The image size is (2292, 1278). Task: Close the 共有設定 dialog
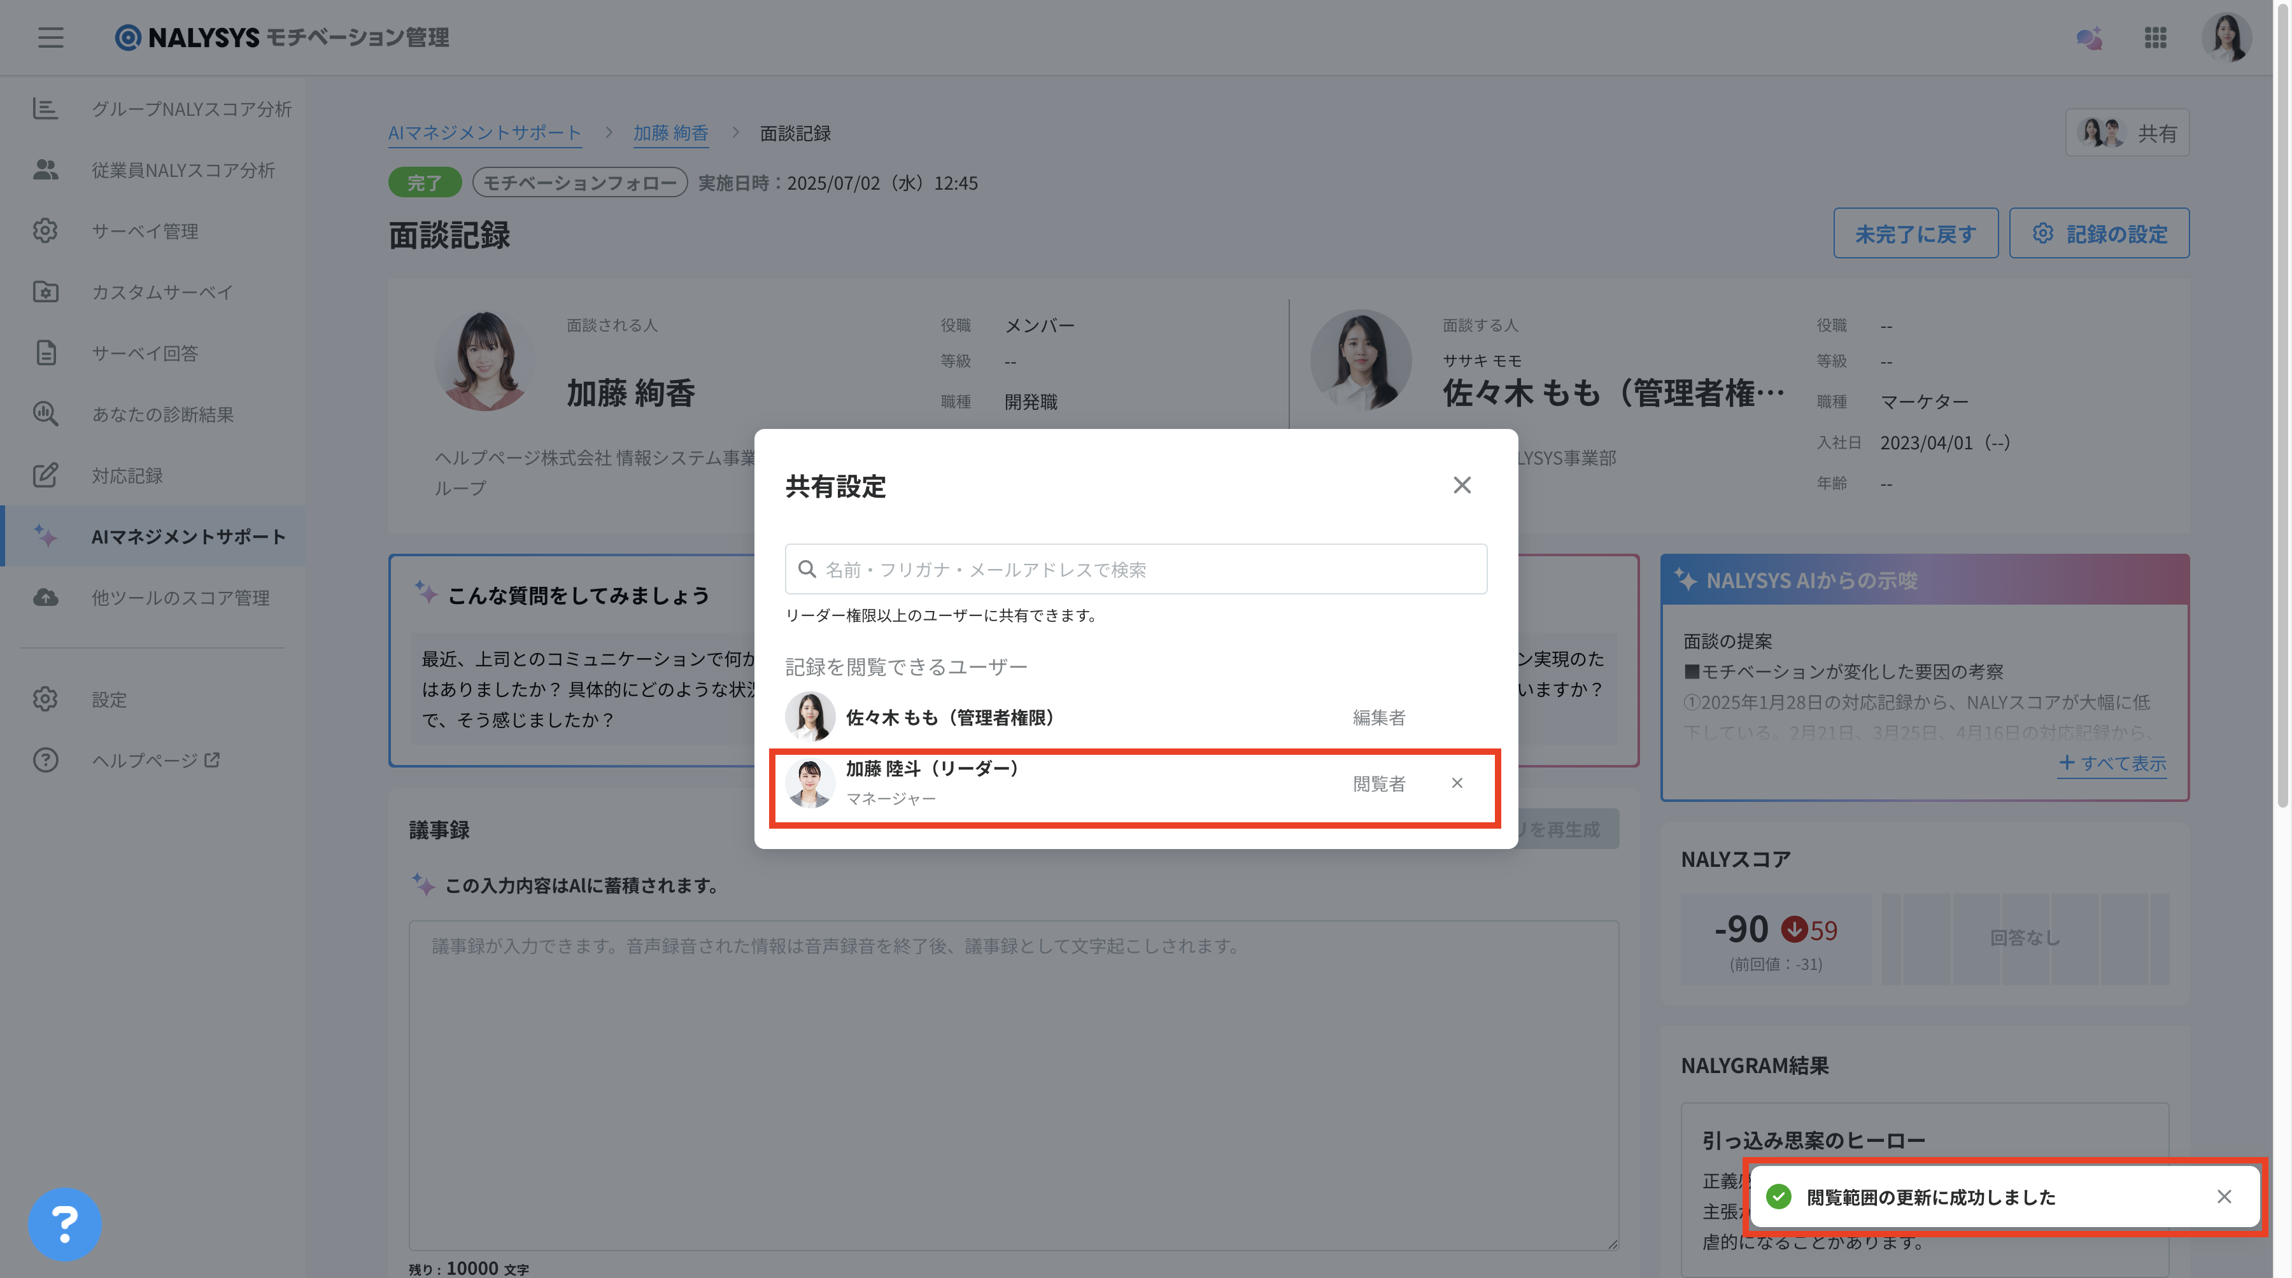tap(1462, 486)
